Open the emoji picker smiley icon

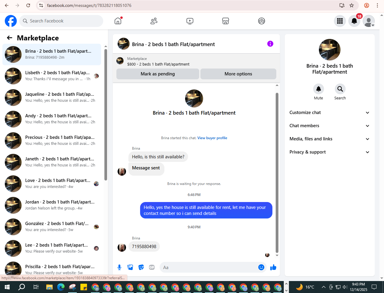(x=261, y=267)
